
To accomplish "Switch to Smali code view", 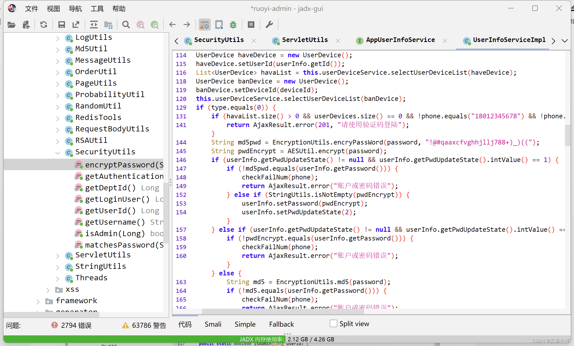I will click(213, 324).
